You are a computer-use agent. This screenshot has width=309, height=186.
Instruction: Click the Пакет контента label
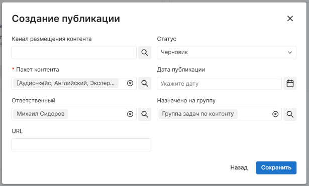point(38,70)
